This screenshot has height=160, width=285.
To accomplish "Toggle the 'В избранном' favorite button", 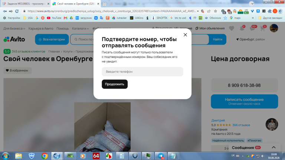I will [17, 71].
